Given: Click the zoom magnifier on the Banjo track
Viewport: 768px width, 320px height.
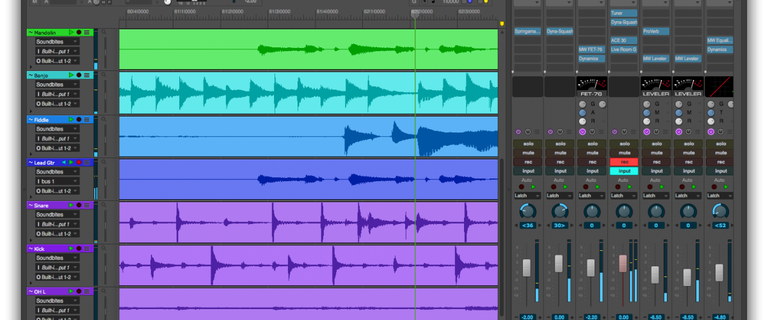Looking at the screenshot, I should [x=104, y=76].
